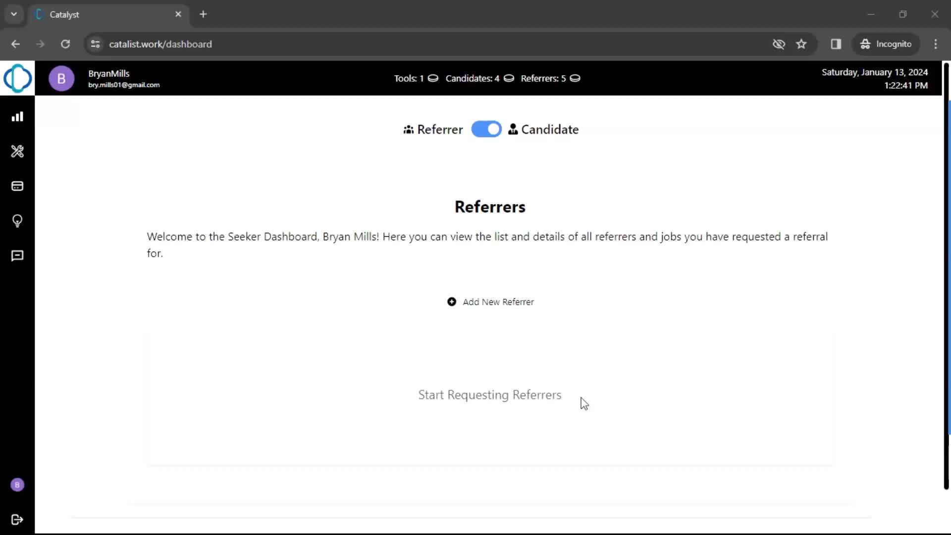Expand the Referrers count in header
The height and width of the screenshot is (535, 951).
click(575, 78)
